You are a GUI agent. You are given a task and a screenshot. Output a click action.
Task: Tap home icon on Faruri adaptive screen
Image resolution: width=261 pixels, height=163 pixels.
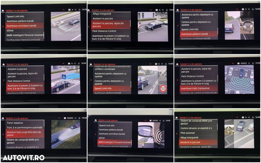3,118
